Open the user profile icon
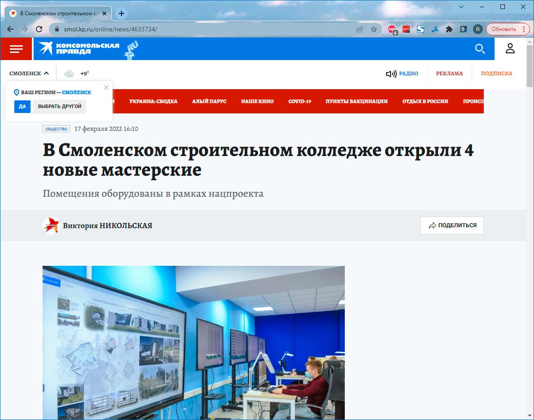The width and height of the screenshot is (534, 420). pyautogui.click(x=510, y=48)
